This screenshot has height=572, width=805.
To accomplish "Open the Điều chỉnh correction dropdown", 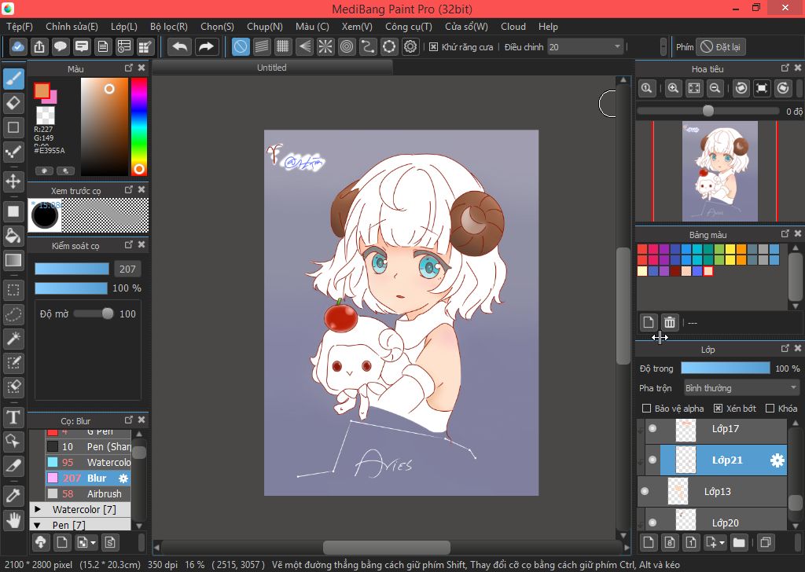I will point(585,46).
